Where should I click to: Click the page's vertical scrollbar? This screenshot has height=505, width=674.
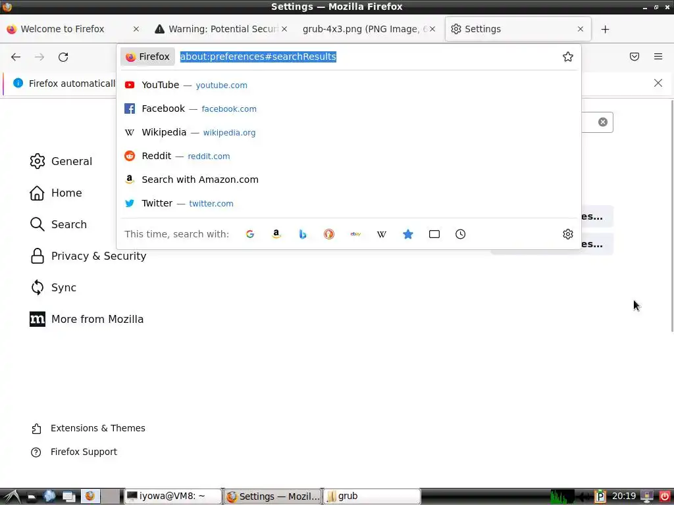(672, 216)
